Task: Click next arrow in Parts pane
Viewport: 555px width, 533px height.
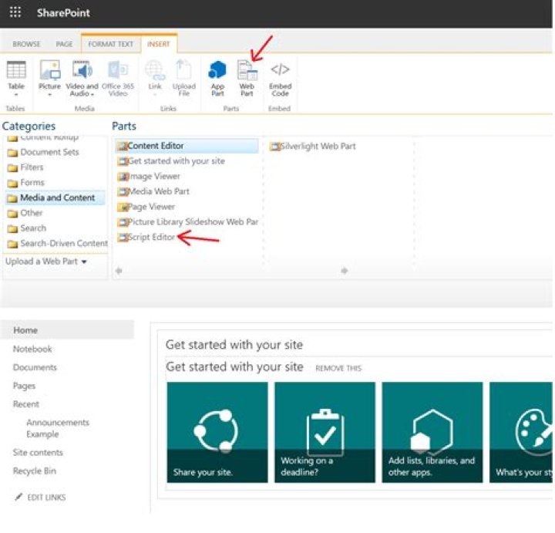Action: point(344,271)
